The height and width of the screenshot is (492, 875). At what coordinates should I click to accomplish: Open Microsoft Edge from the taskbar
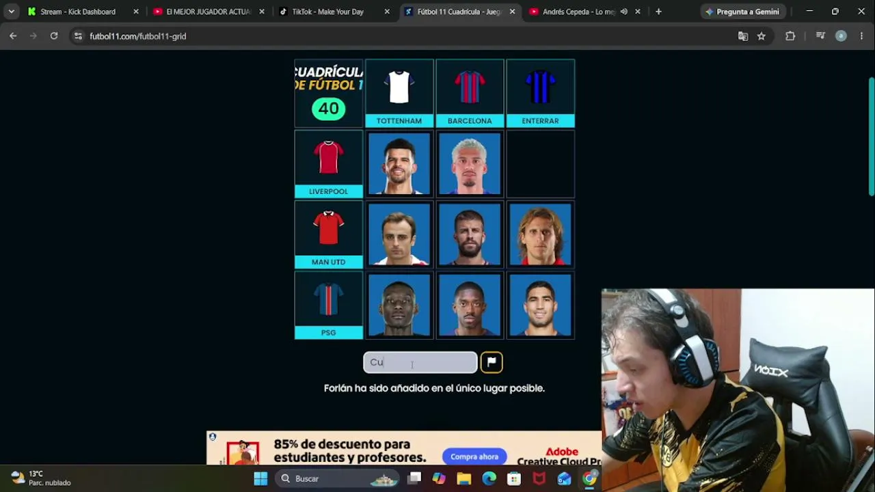click(489, 479)
